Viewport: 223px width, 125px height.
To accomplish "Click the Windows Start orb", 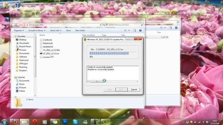I will [x=4, y=122].
